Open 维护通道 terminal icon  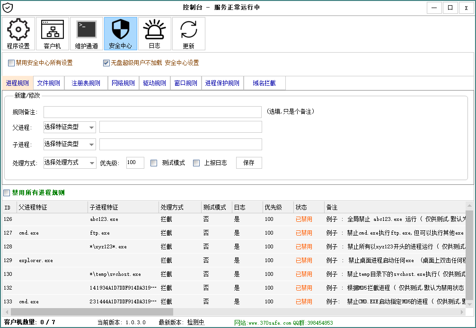click(87, 34)
